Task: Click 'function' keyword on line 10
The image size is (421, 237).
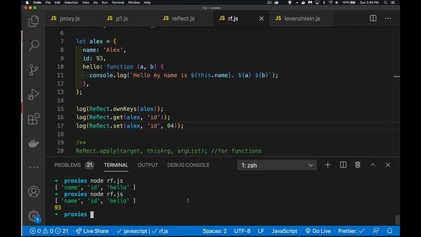Action: pos(120,66)
